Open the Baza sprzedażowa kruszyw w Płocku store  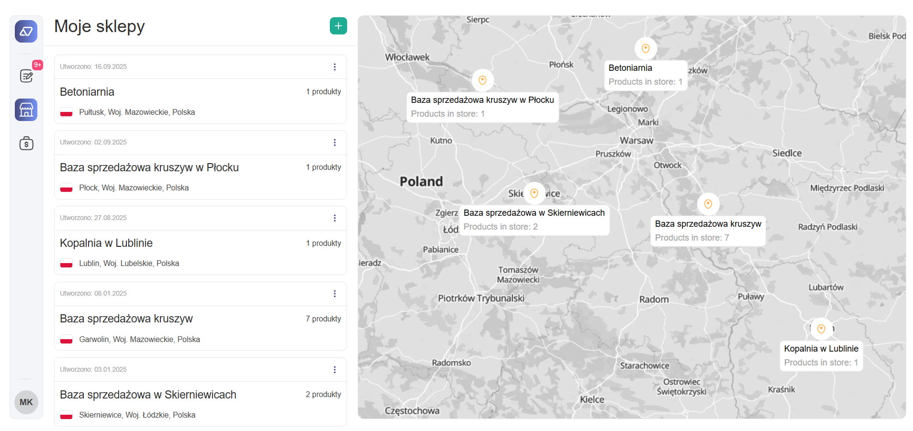point(149,168)
